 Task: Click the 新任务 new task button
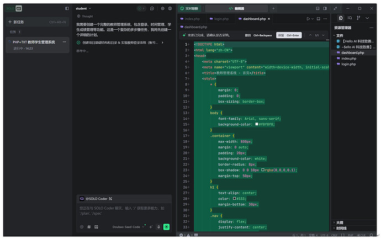coord(16,22)
